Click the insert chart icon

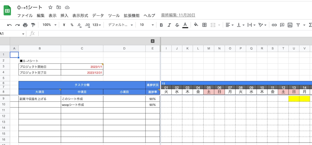point(290,25)
